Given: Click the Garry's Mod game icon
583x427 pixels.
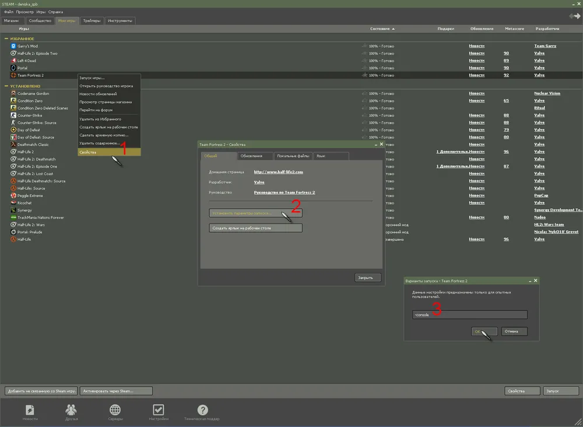Looking at the screenshot, I should click(13, 46).
